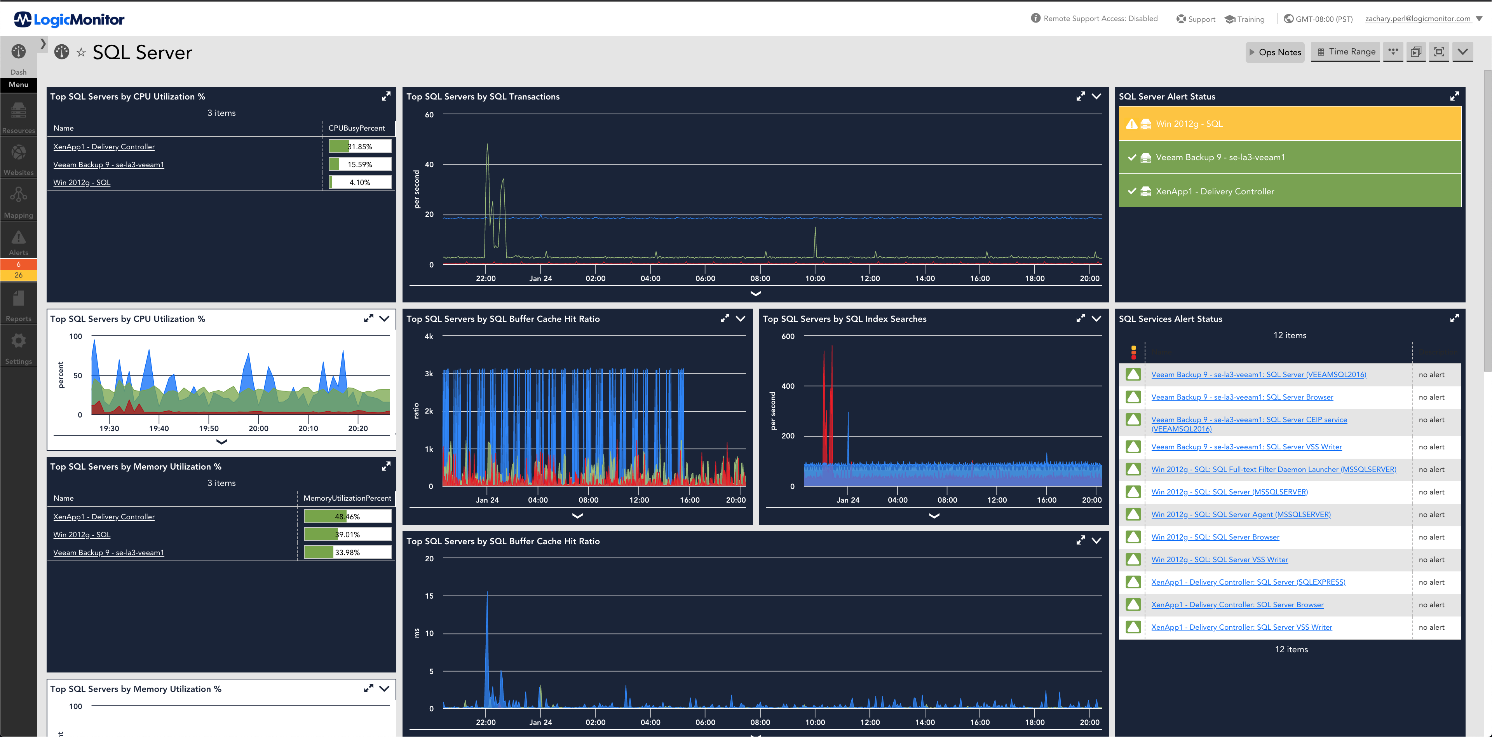Viewport: 1492px width, 737px height.
Task: Open the Resources sidebar section
Action: point(19,117)
